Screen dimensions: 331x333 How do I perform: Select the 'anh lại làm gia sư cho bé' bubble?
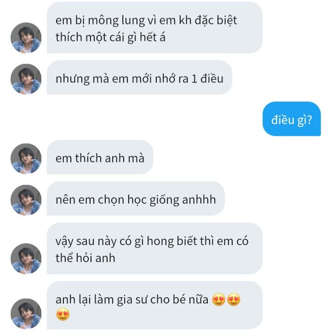coord(154,305)
